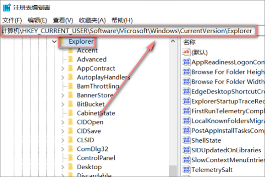Viewport: 265px width, 177px height.
Task: Click the 名称 column header
Action: point(189,42)
